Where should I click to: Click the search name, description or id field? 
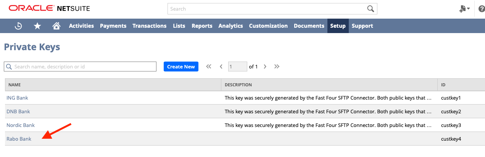pyautogui.click(x=80, y=67)
